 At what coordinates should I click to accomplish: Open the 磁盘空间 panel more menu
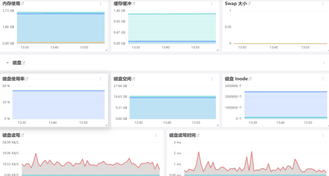click(x=212, y=79)
